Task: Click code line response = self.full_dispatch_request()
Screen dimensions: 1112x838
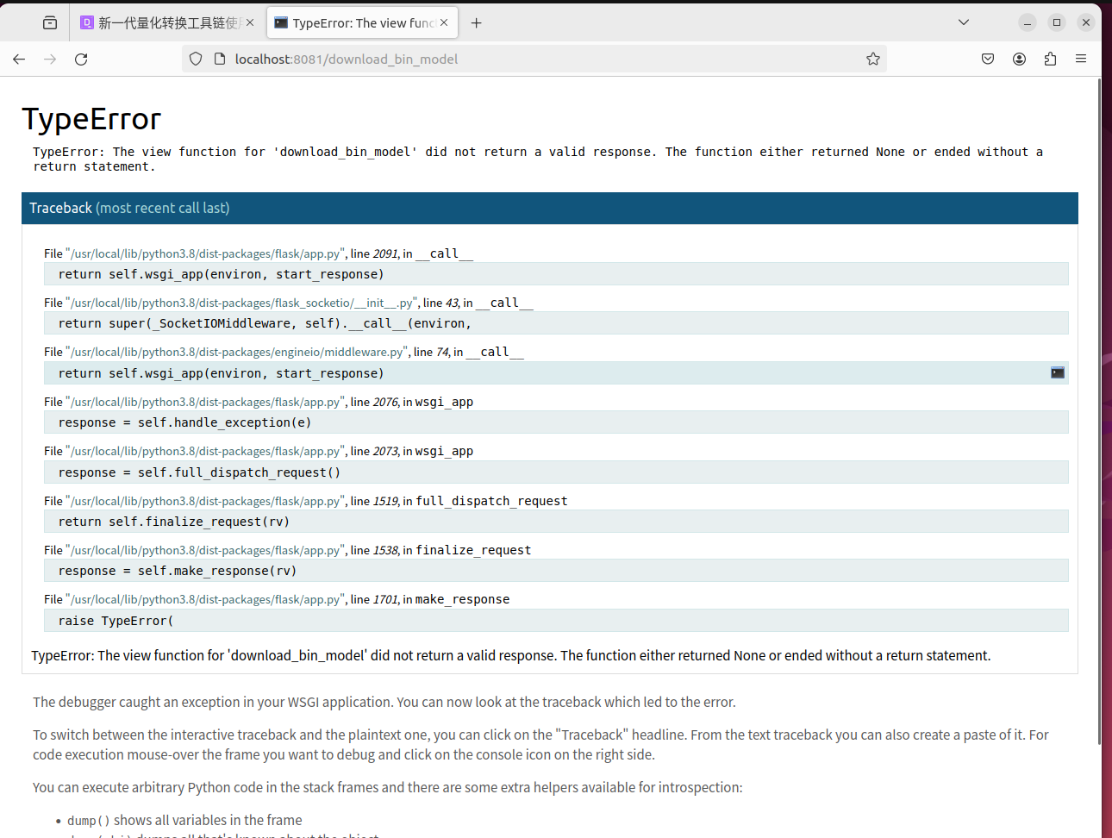Action: [x=556, y=472]
